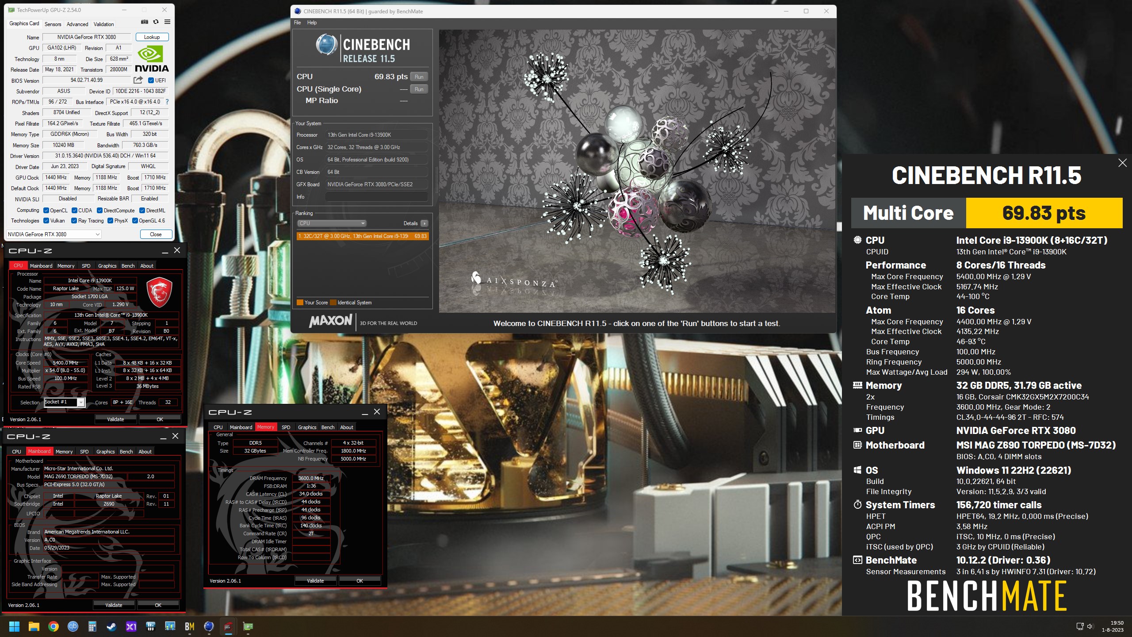This screenshot has height=637, width=1132.
Task: Launch Google Chrome from the taskbar
Action: pyautogui.click(x=54, y=626)
